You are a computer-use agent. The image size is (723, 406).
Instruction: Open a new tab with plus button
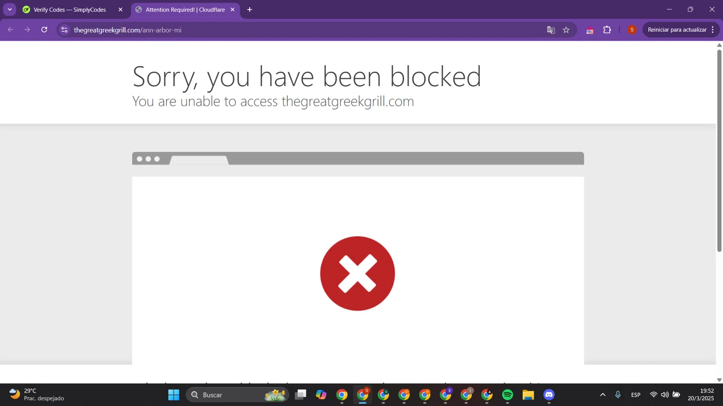[250, 10]
